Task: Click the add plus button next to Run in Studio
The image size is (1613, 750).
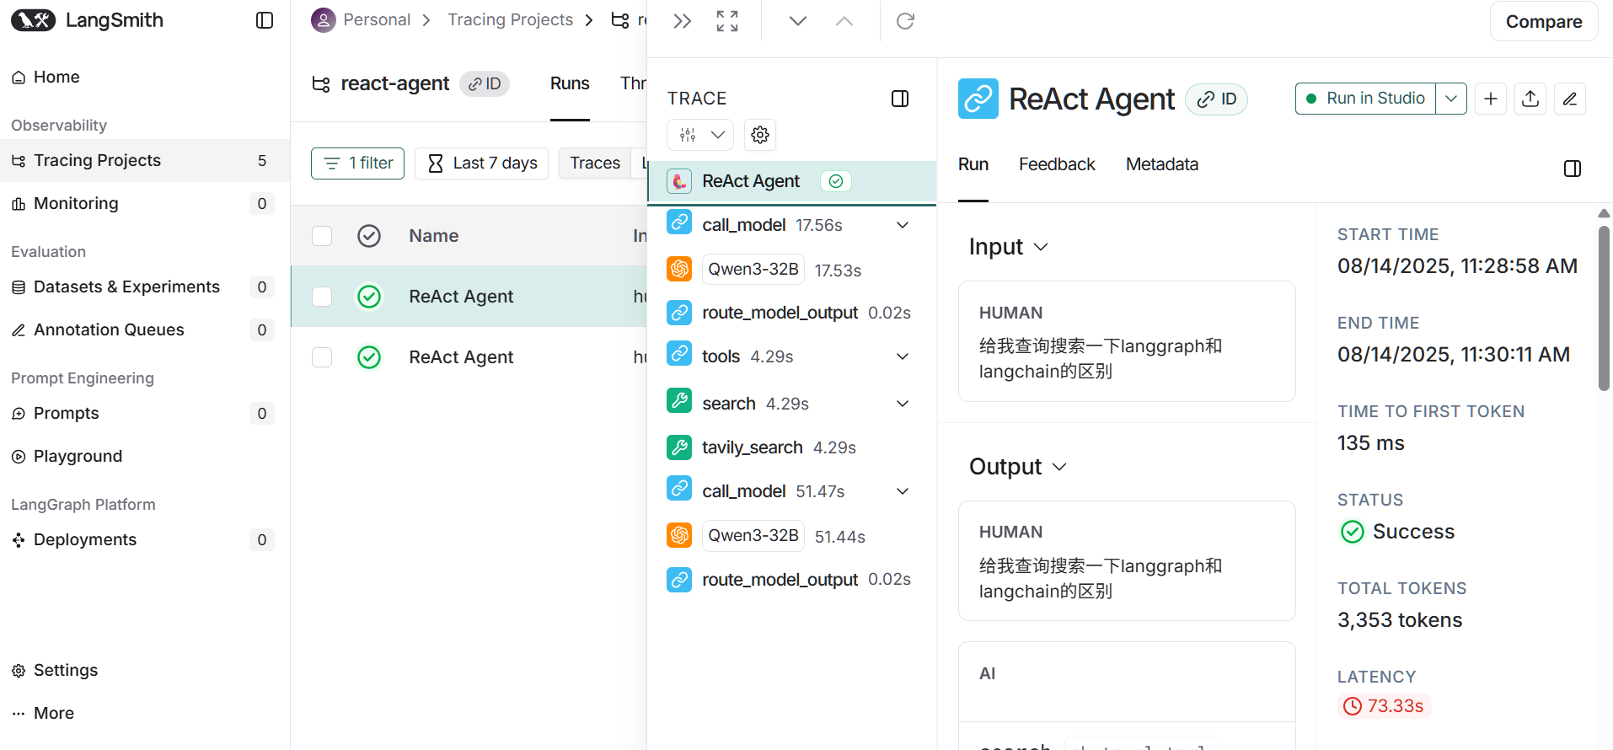Action: click(x=1491, y=99)
